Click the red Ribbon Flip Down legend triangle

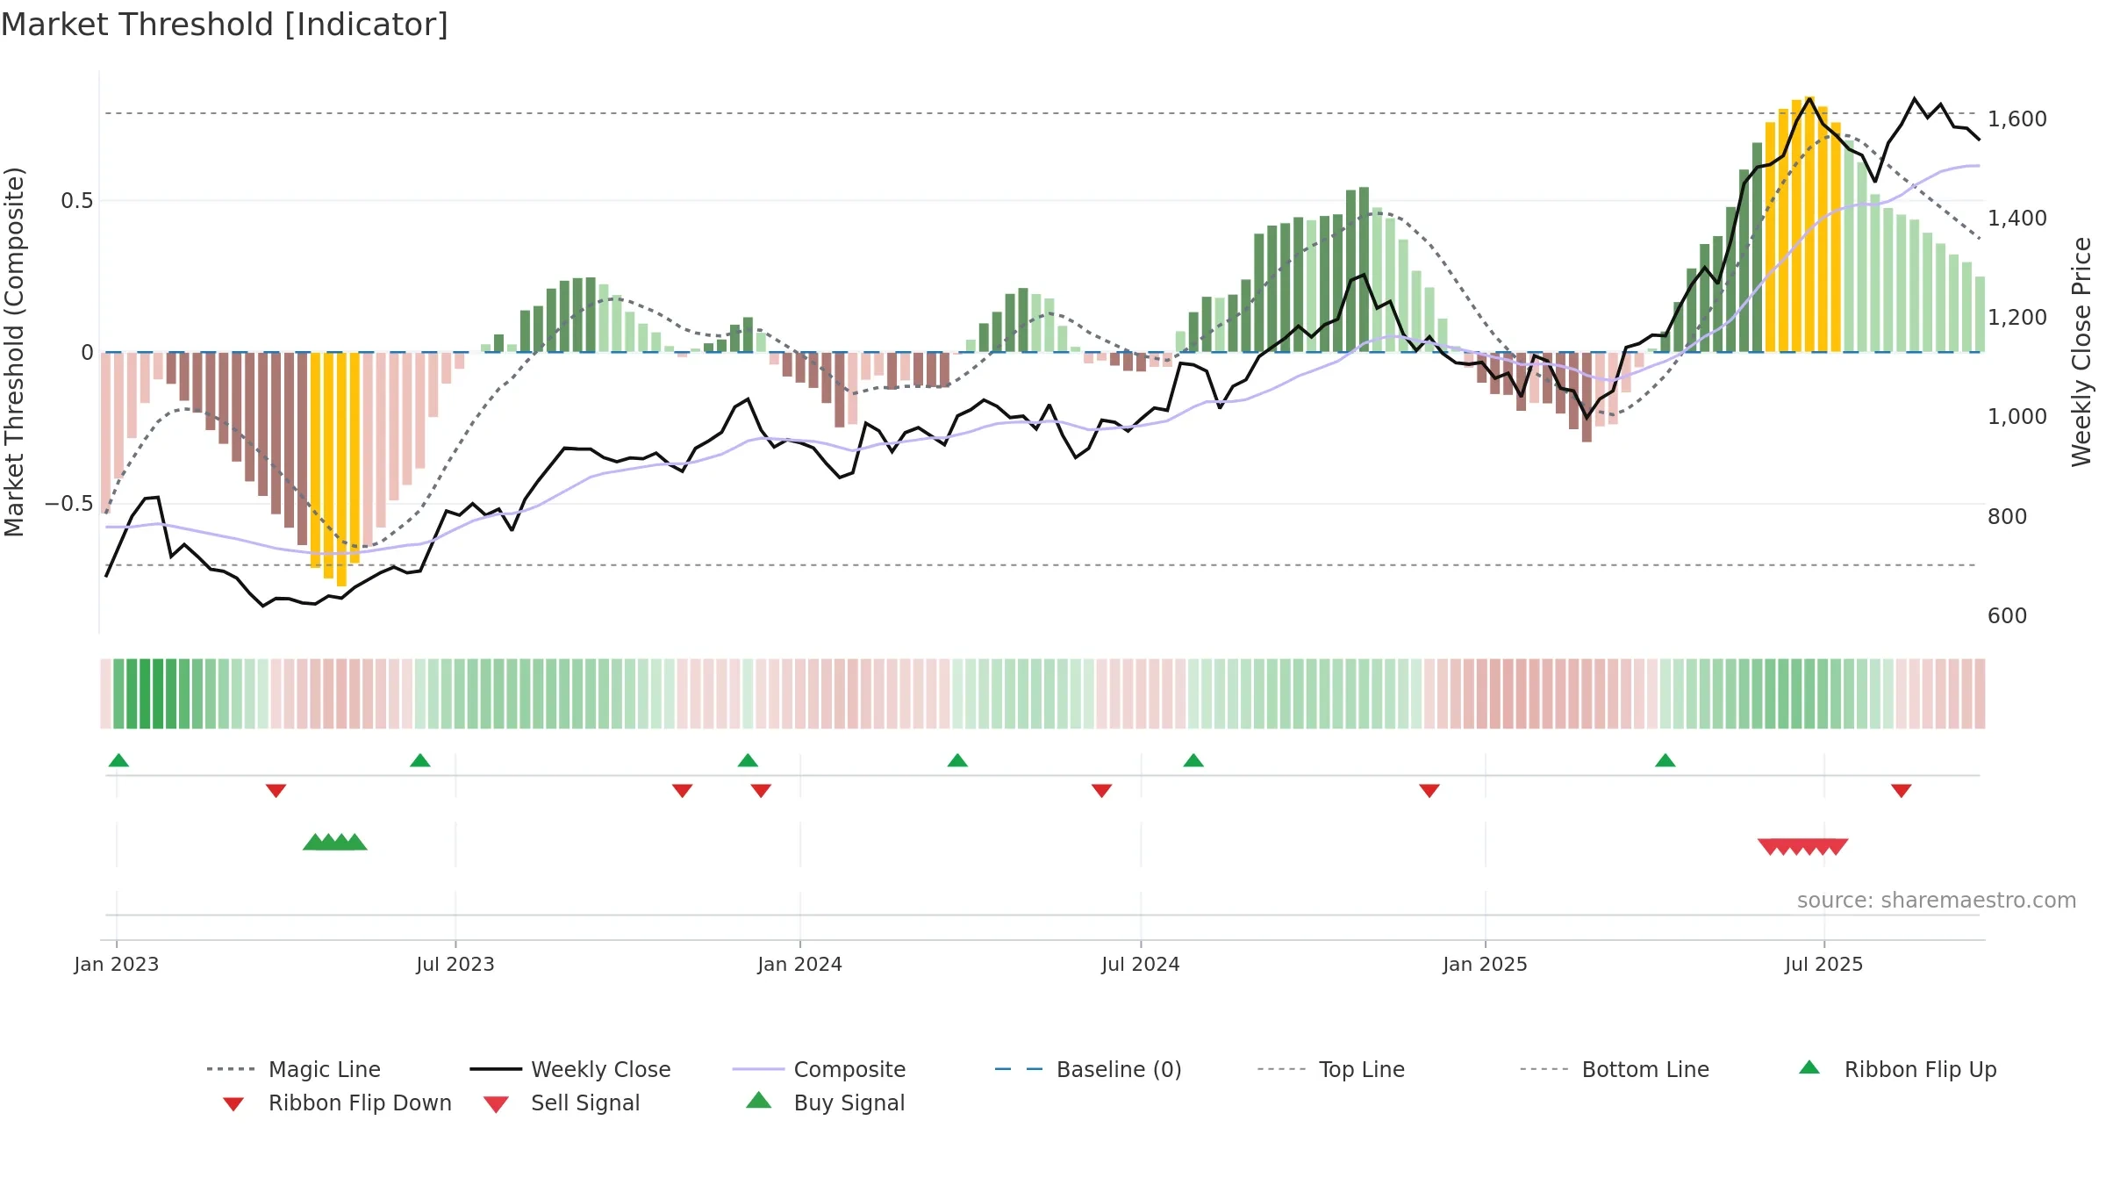point(233,1104)
